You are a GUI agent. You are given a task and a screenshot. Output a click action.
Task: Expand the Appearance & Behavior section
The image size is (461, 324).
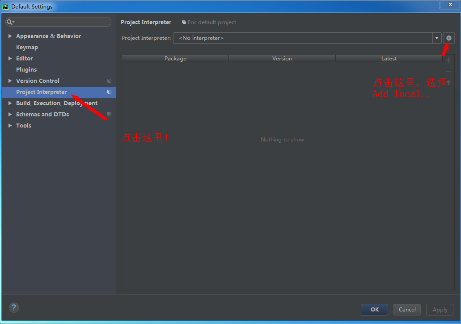(10, 36)
